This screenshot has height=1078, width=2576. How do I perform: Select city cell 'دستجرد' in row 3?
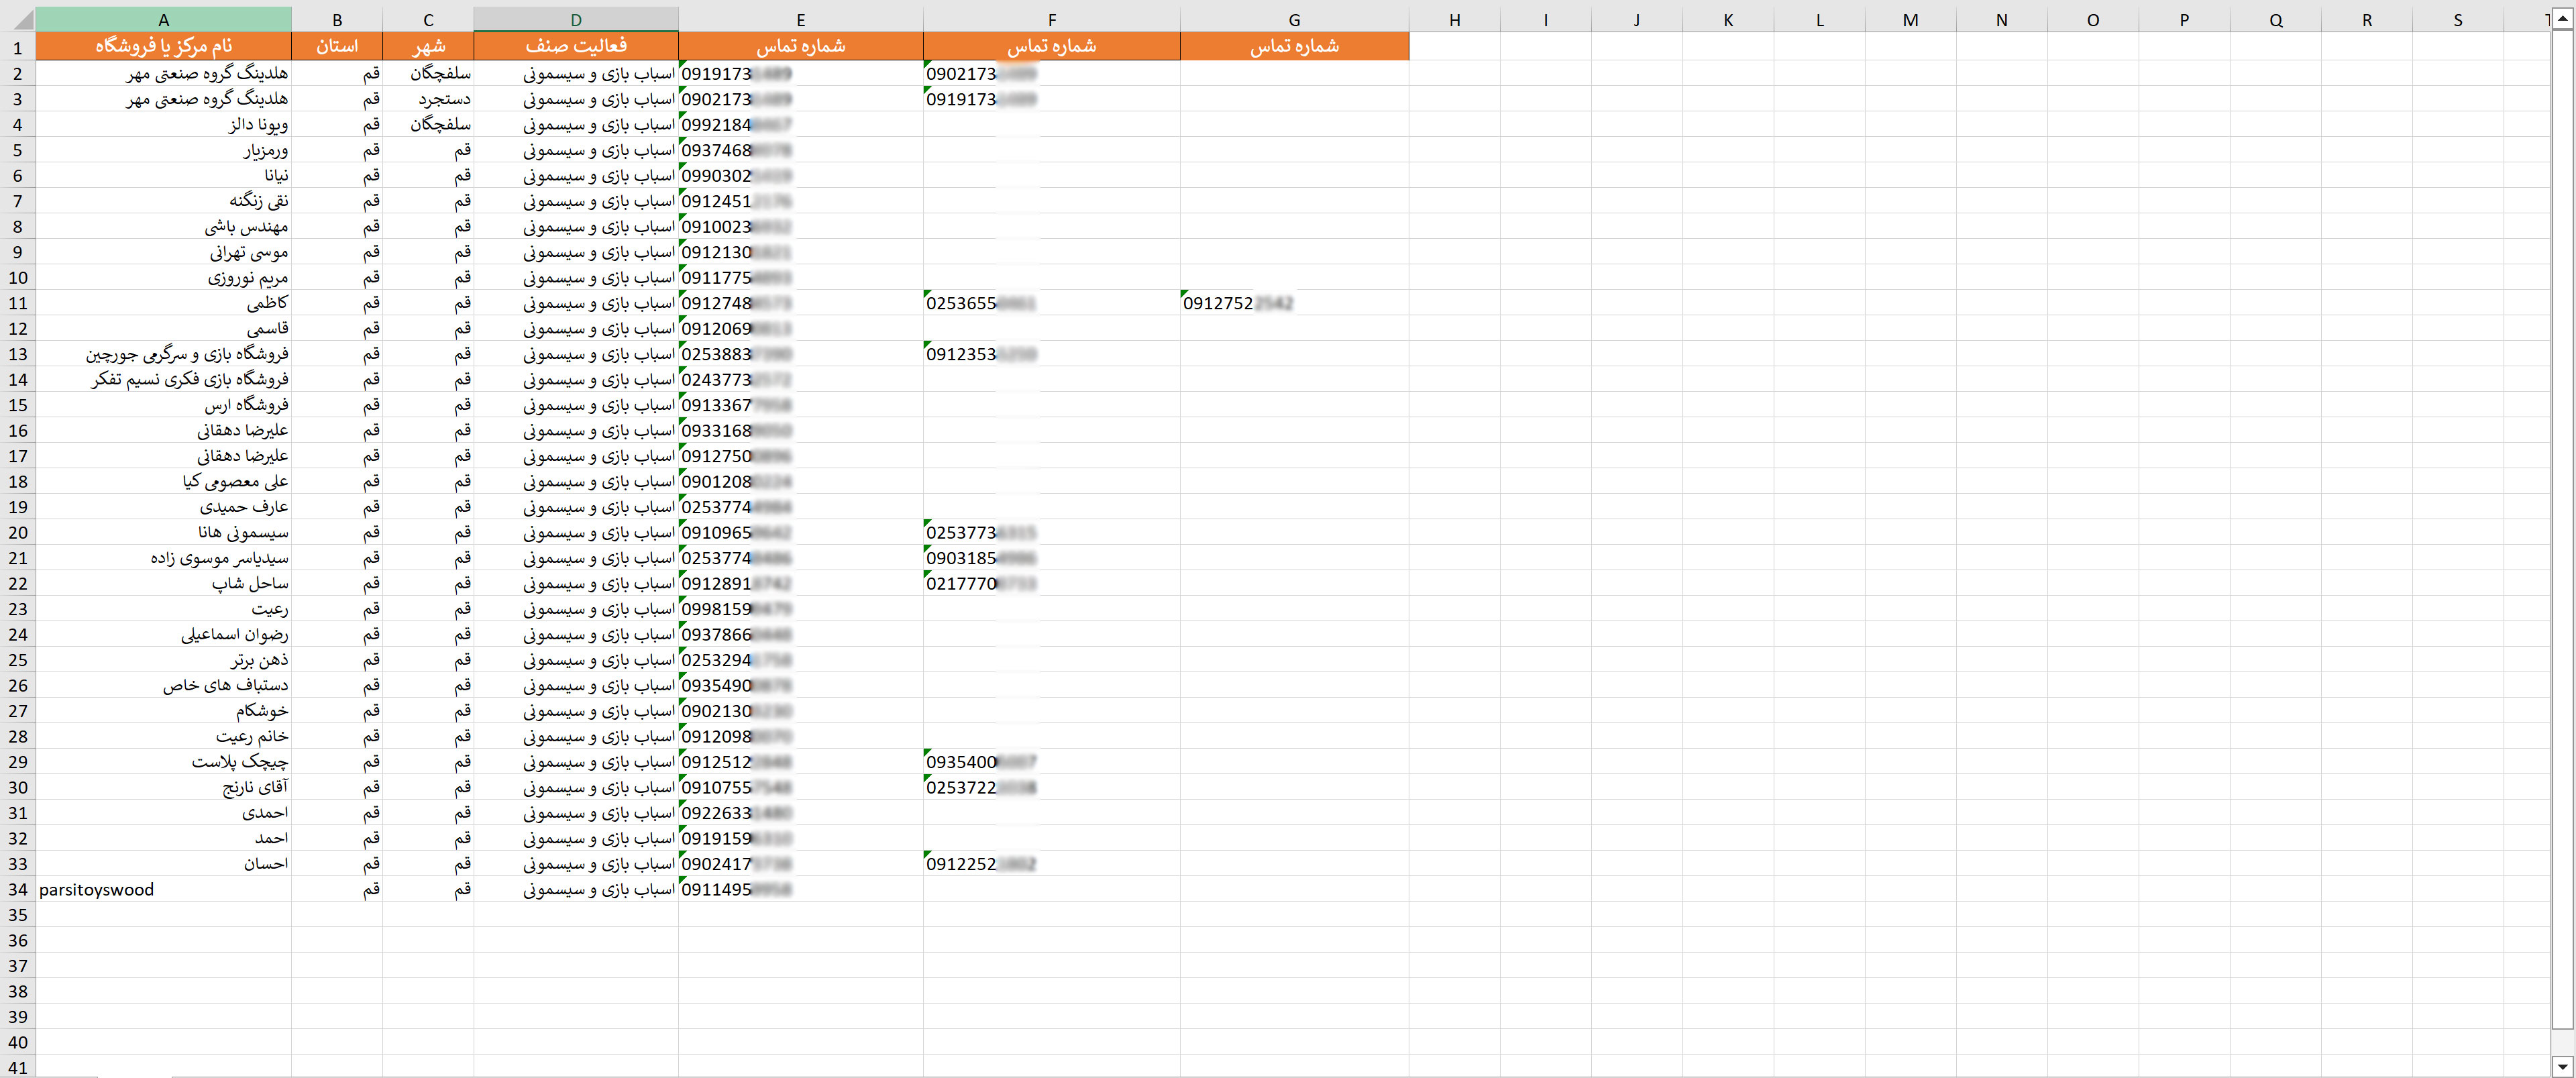[428, 99]
